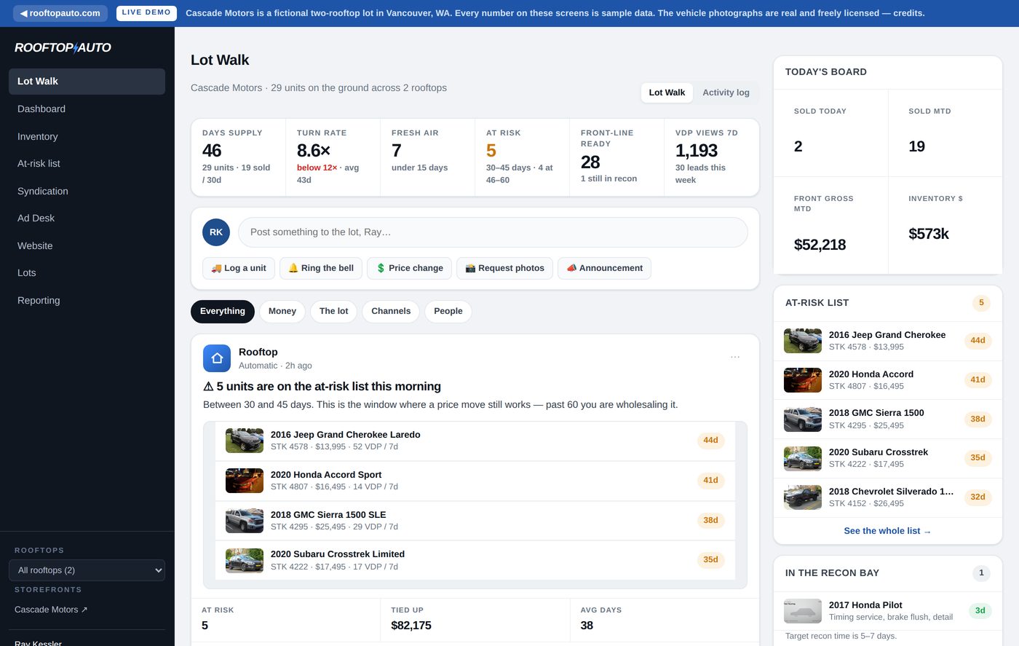This screenshot has height=646, width=1019.
Task: Open Lots in the sidebar
Action: coord(87,272)
